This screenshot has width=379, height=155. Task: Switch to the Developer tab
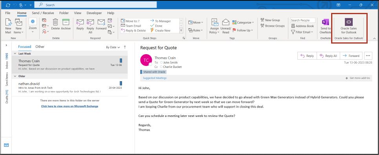pyautogui.click(x=94, y=13)
